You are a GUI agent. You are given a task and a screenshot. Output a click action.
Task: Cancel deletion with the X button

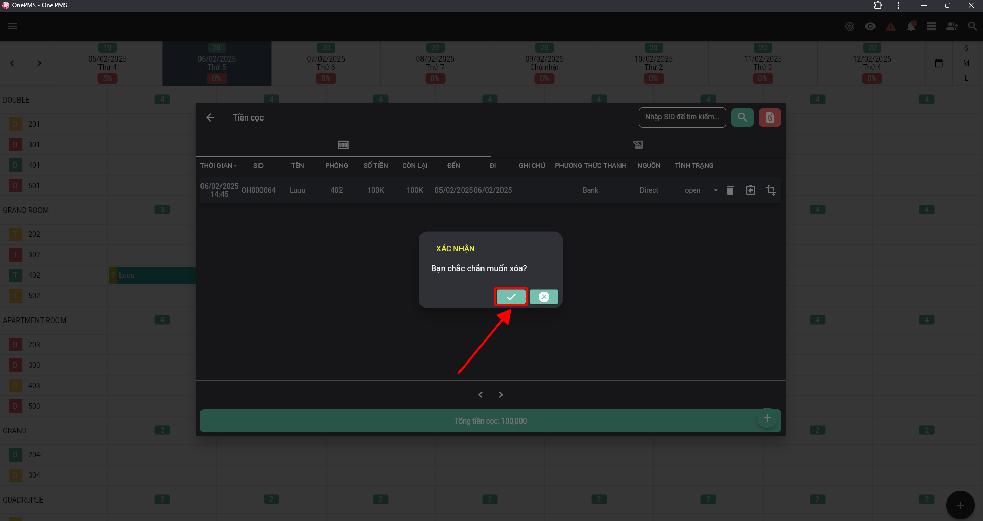coord(544,297)
